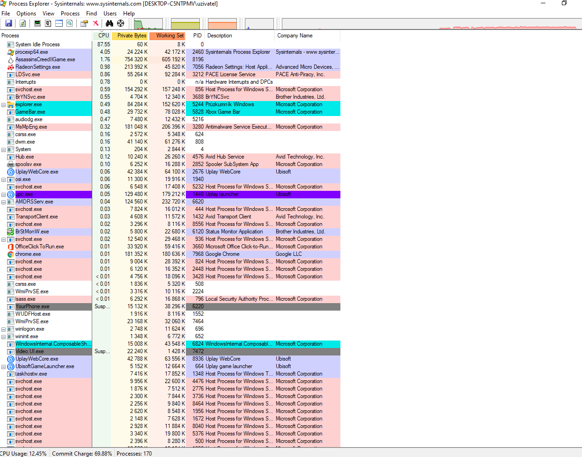Show the lower pane toolbar icon

tap(59, 23)
